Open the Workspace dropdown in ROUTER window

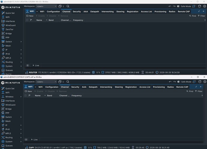pyautogui.click(x=46, y=6)
